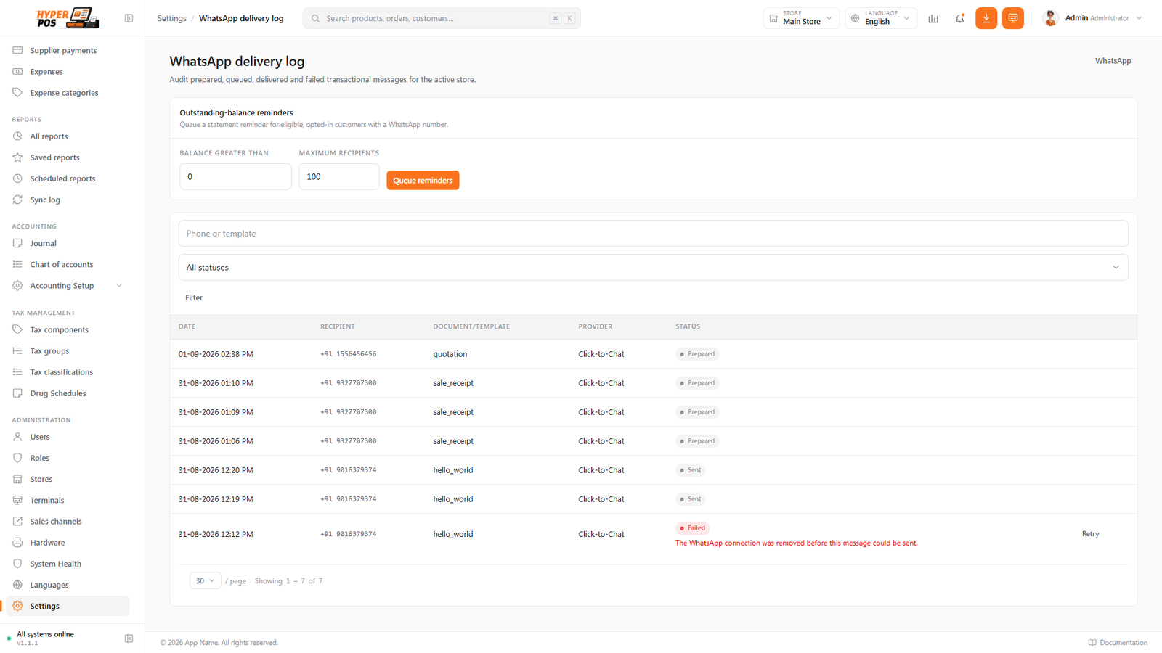This screenshot has width=1162, height=653.
Task: Click the Hyper POS logo
Action: pyautogui.click(x=68, y=18)
